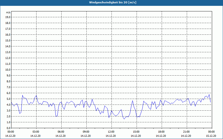
Task: Click the 14.12.20 date beneath 03:00
Action: 35,136
